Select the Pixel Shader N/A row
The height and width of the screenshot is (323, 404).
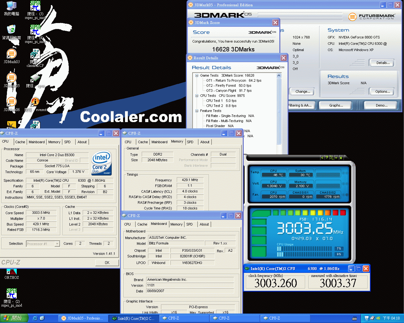220,126
